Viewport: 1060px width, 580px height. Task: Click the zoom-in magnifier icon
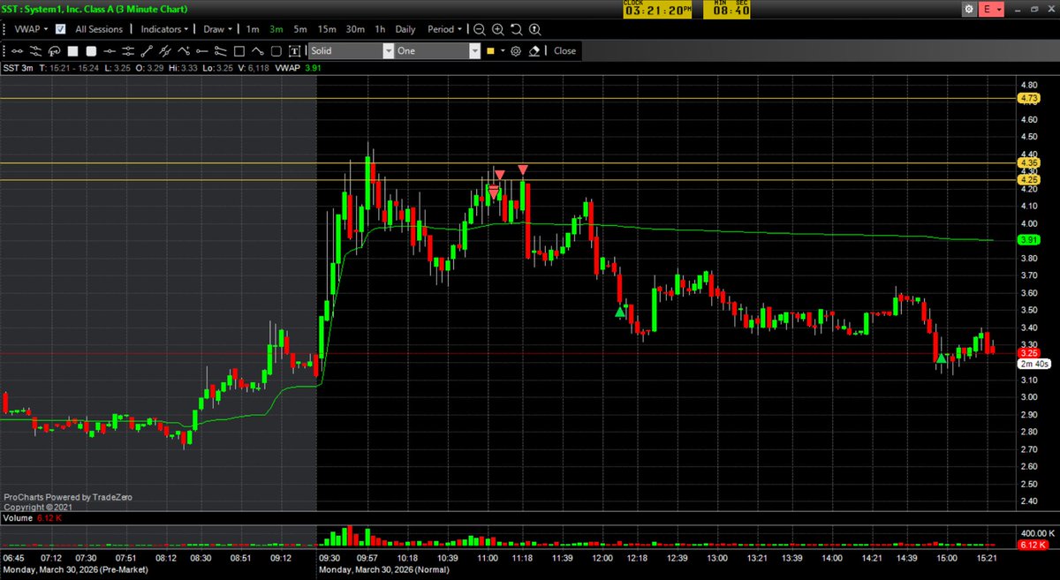click(497, 29)
